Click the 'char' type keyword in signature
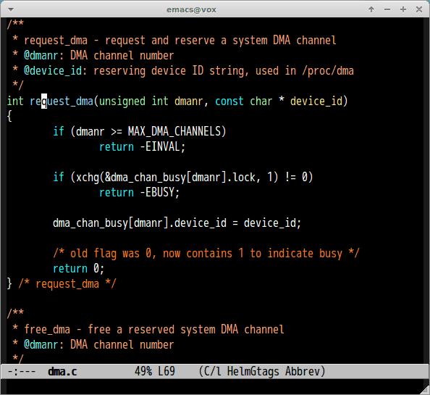This screenshot has width=430, height=395. (261, 101)
